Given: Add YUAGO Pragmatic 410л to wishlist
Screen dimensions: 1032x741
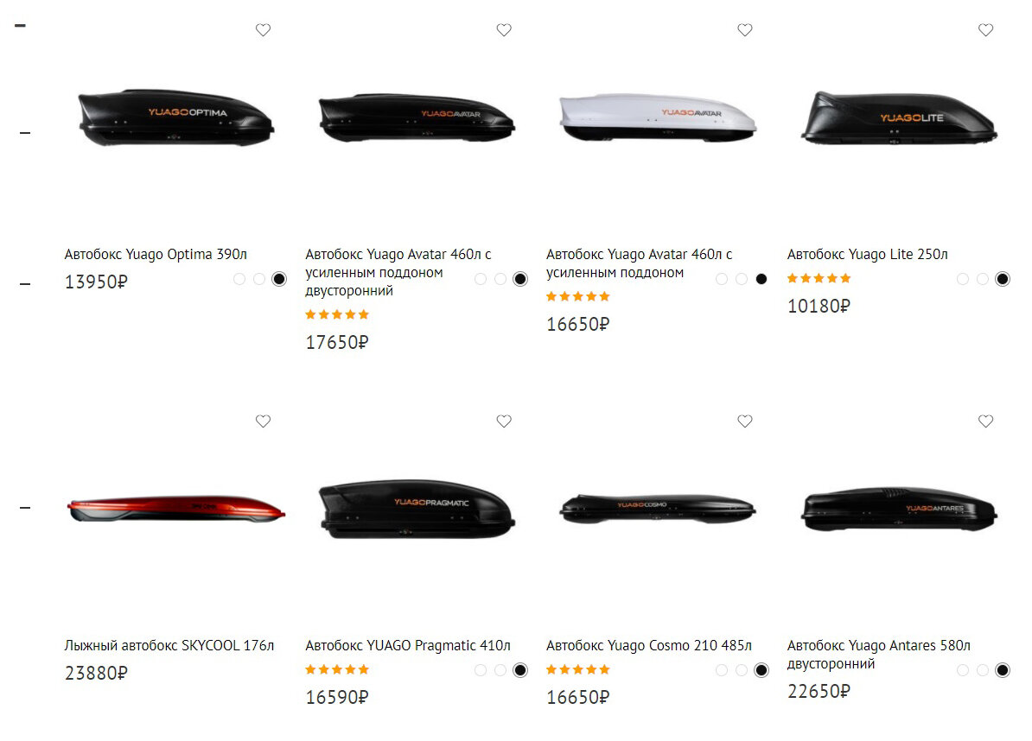Looking at the screenshot, I should click(504, 421).
